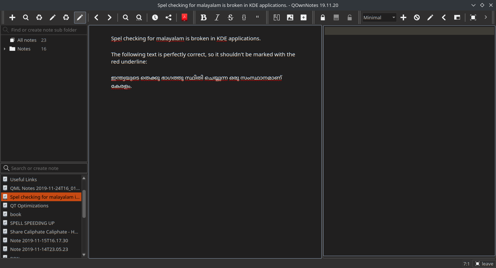496x268 pixels.
Task: Click the two-pane document icon left of the image icon
Action: [277, 17]
